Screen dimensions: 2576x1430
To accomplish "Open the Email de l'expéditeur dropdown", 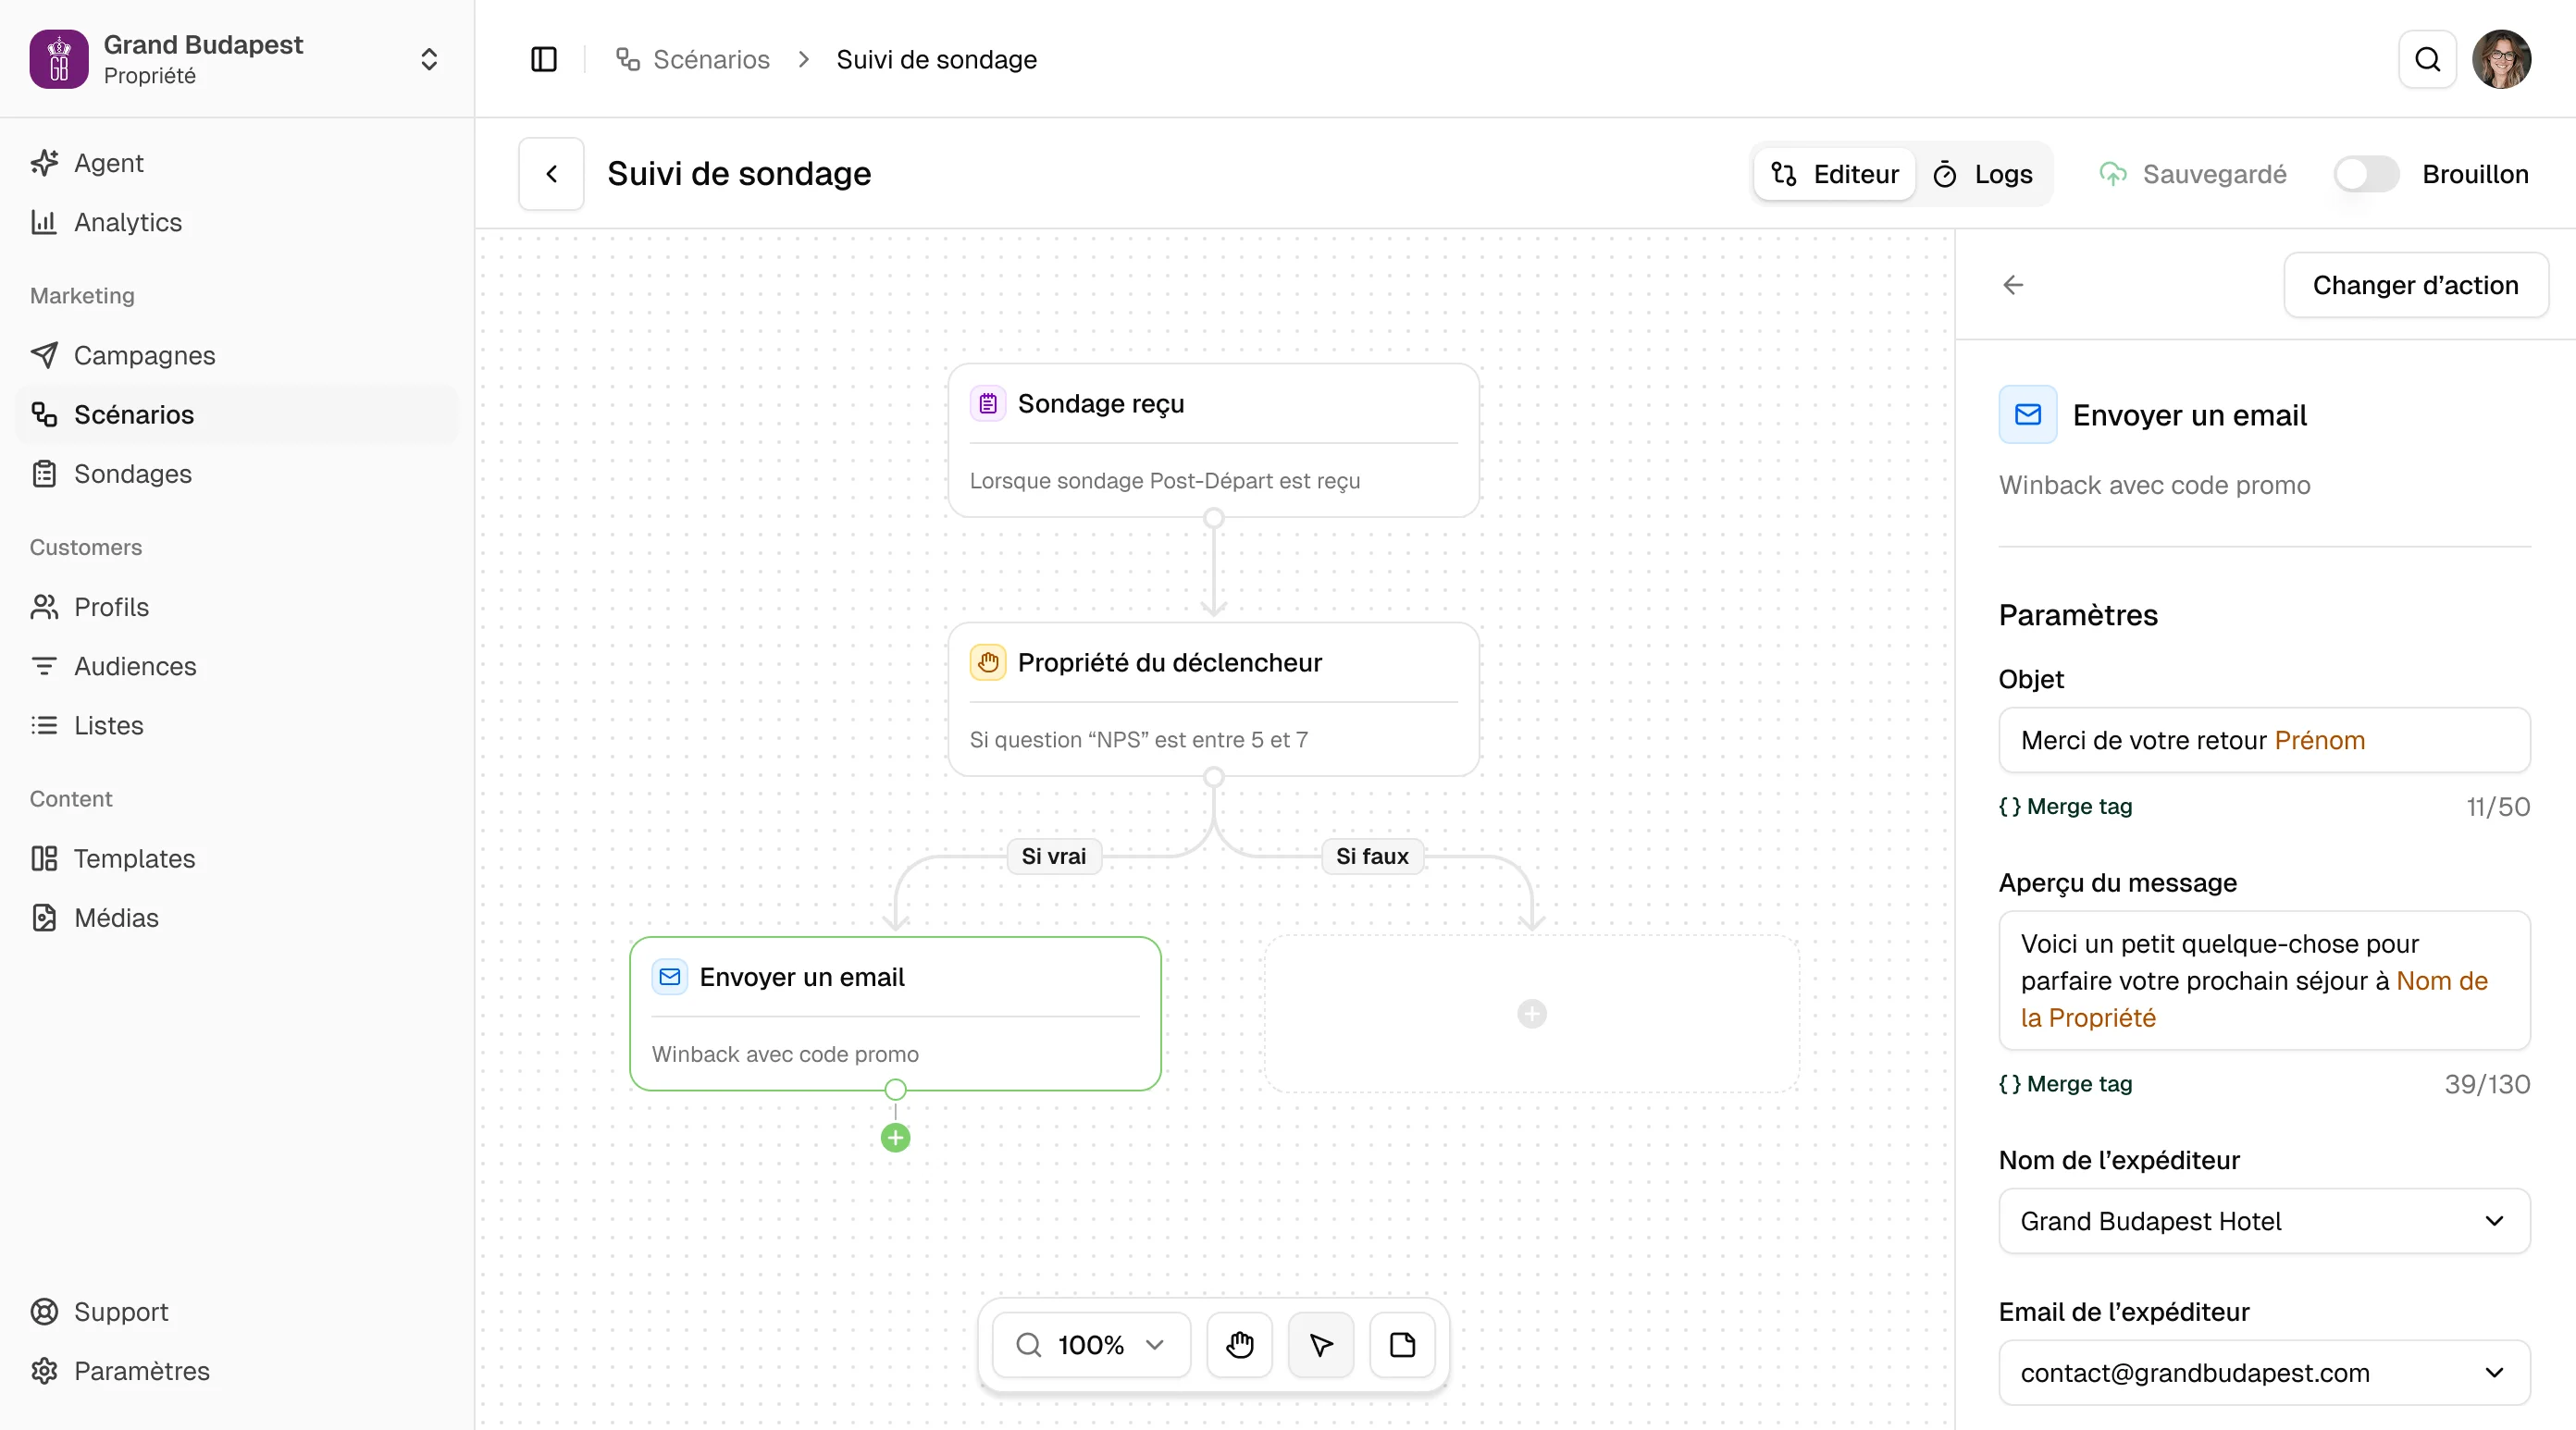I will (x=2264, y=1373).
